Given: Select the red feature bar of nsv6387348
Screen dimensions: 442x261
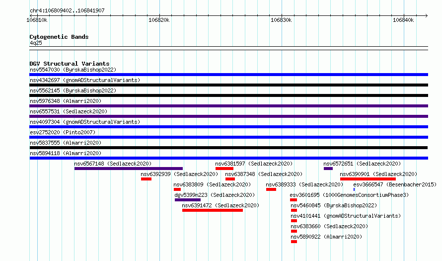Looking at the screenshot, I should (x=230, y=179).
